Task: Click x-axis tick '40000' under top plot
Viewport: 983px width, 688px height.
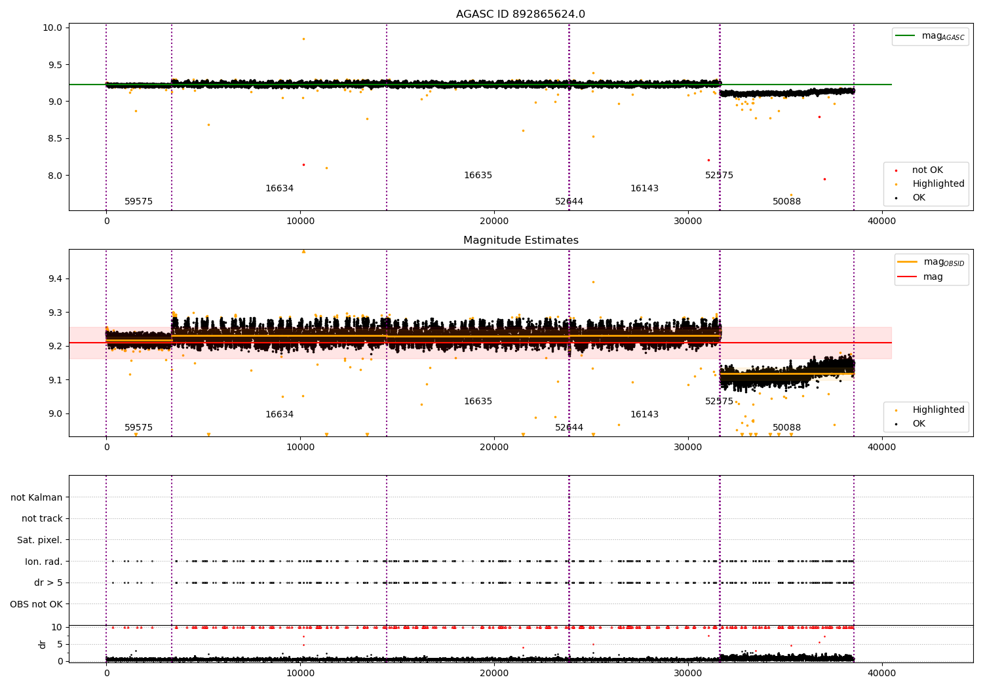Action: pos(882,221)
